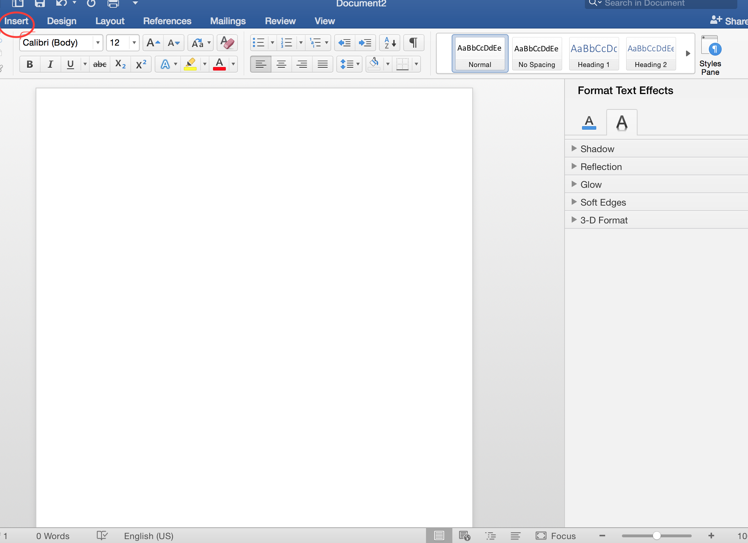Click the Numbering list icon
748x543 pixels.
point(286,43)
